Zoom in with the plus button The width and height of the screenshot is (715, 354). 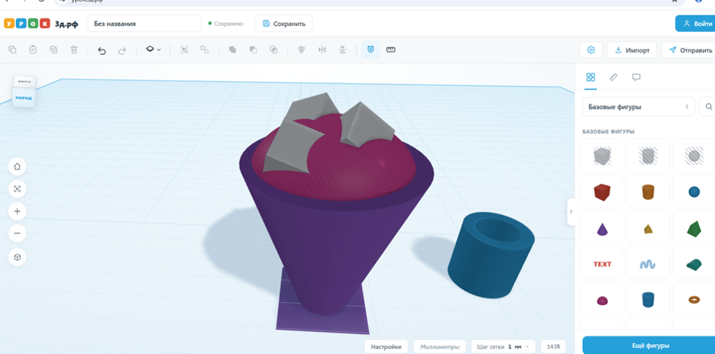18,211
